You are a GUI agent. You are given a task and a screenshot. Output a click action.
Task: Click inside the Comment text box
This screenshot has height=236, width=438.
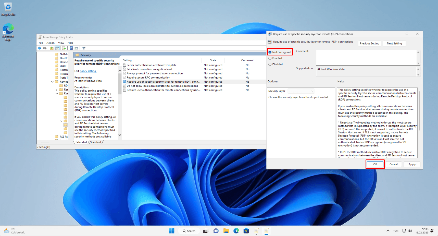[366, 58]
